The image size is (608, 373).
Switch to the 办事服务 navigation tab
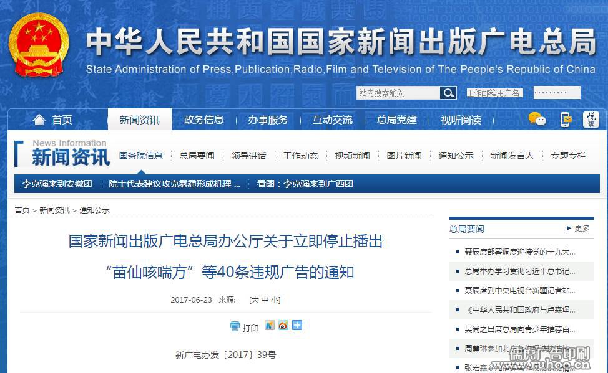coord(268,120)
